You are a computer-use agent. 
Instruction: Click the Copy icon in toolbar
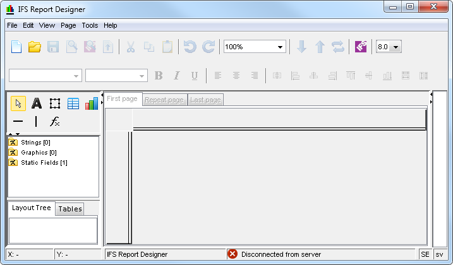click(x=148, y=47)
